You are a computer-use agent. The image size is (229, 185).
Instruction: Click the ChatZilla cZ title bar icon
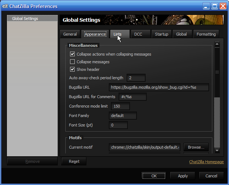tap(5, 6)
